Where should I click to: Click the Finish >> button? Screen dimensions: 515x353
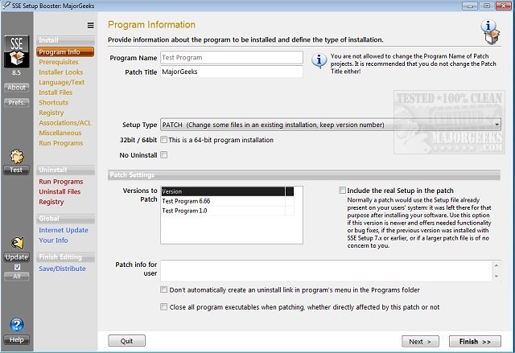(x=475, y=342)
